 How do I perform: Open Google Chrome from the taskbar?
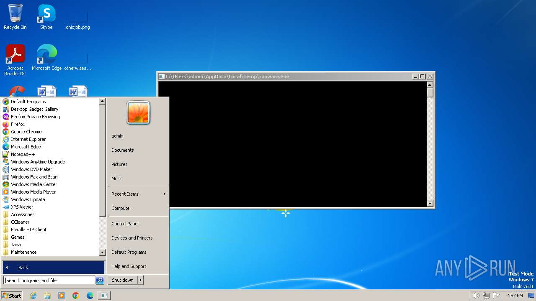click(x=76, y=296)
